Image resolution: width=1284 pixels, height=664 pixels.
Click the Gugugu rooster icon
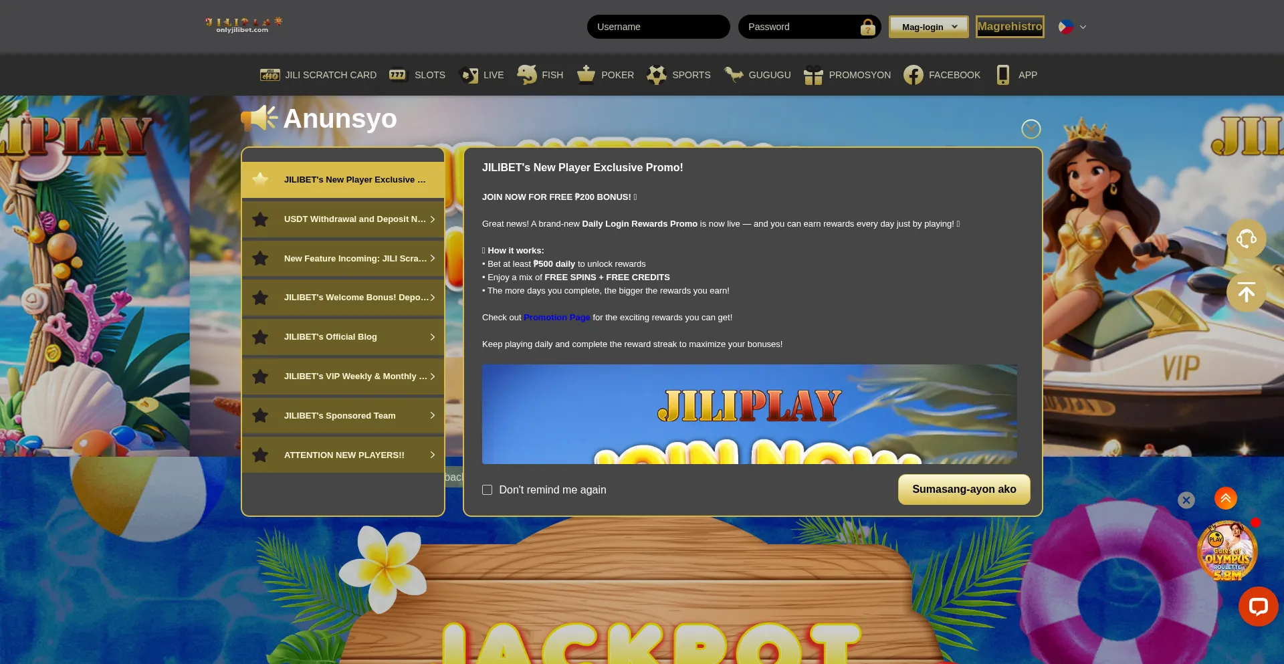point(734,75)
